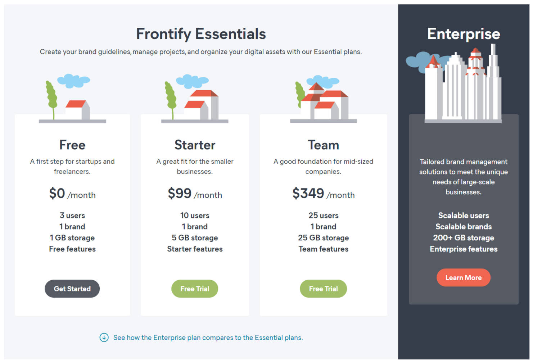Image resolution: width=533 pixels, height=362 pixels.
Task: Click the Enterprise panel title
Action: [x=464, y=34]
